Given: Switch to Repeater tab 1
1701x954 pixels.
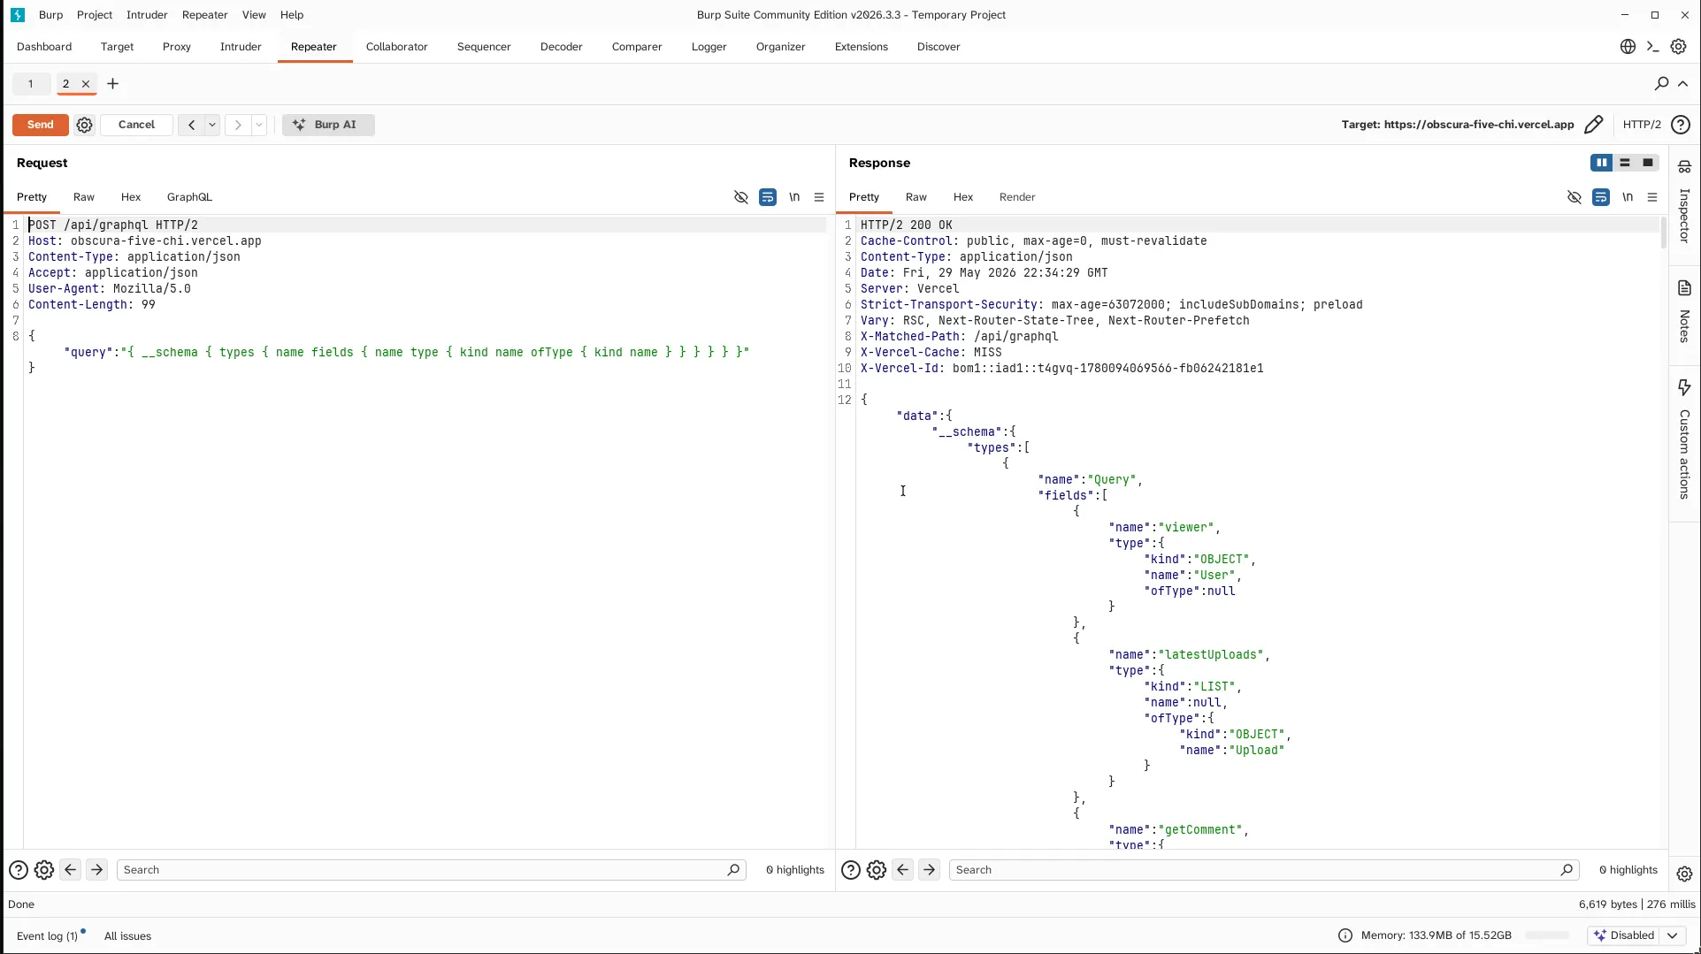Looking at the screenshot, I should (x=31, y=84).
